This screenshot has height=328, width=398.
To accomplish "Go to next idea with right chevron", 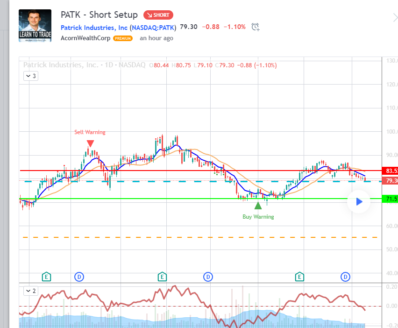I will click(x=395, y=18).
